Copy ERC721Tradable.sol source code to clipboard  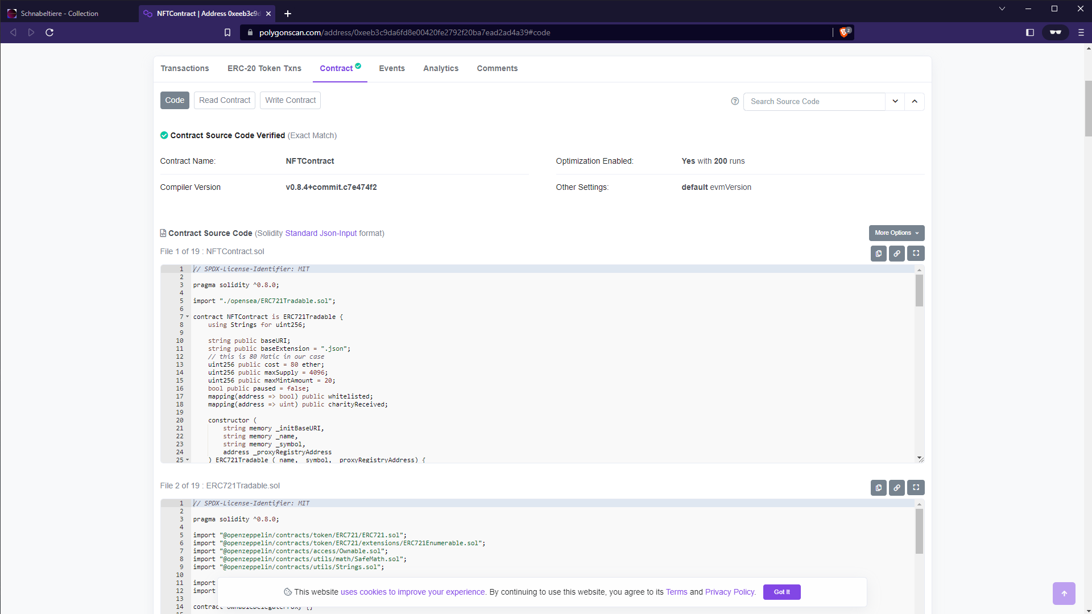point(878,488)
